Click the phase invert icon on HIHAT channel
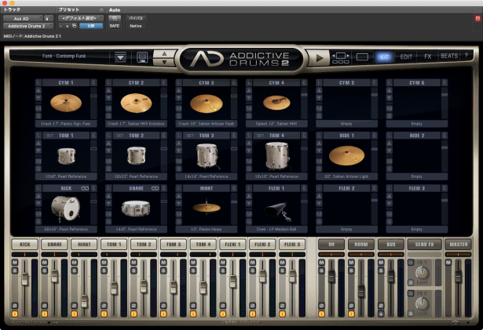This screenshot has height=330, width=483. click(x=74, y=306)
